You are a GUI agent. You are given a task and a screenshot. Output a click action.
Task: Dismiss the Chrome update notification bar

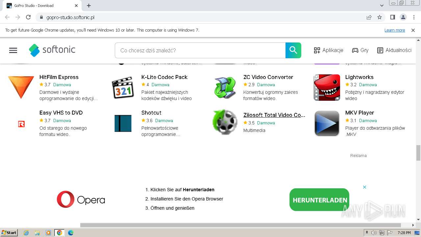point(413,30)
